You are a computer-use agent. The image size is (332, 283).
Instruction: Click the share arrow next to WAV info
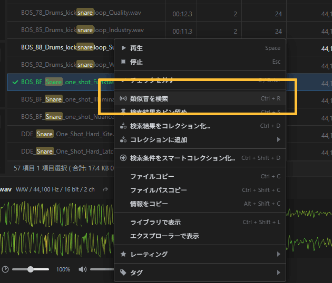click(105, 189)
